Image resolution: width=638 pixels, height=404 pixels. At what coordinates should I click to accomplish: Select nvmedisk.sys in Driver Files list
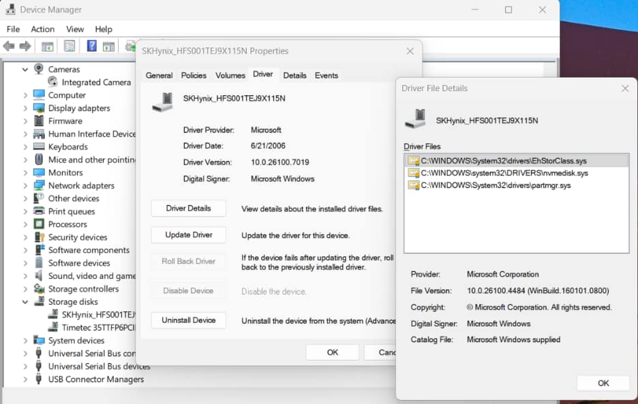517,173
